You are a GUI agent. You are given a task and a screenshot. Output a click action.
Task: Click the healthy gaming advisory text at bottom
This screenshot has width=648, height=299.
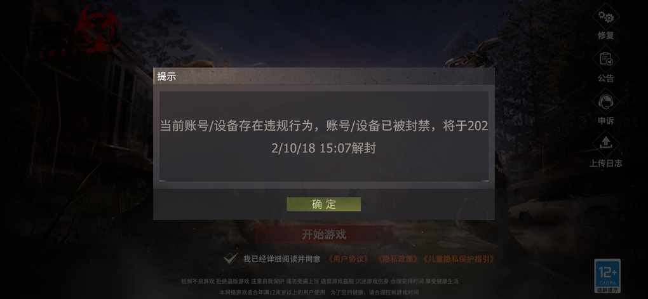(x=320, y=281)
